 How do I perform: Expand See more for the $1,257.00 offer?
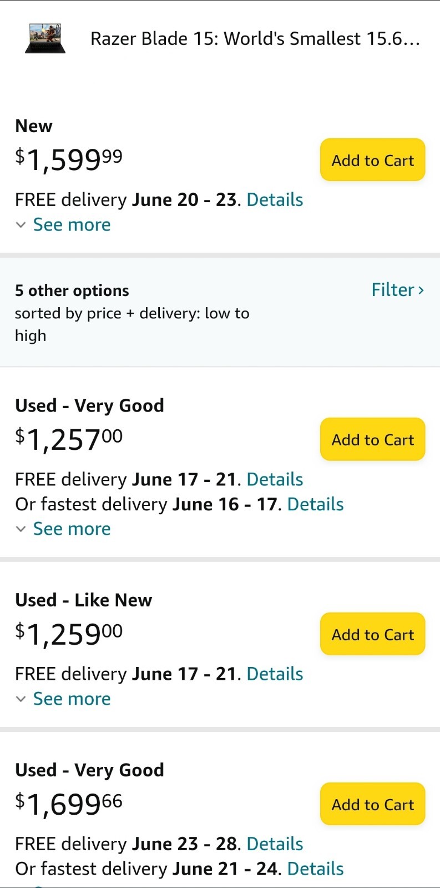(72, 528)
